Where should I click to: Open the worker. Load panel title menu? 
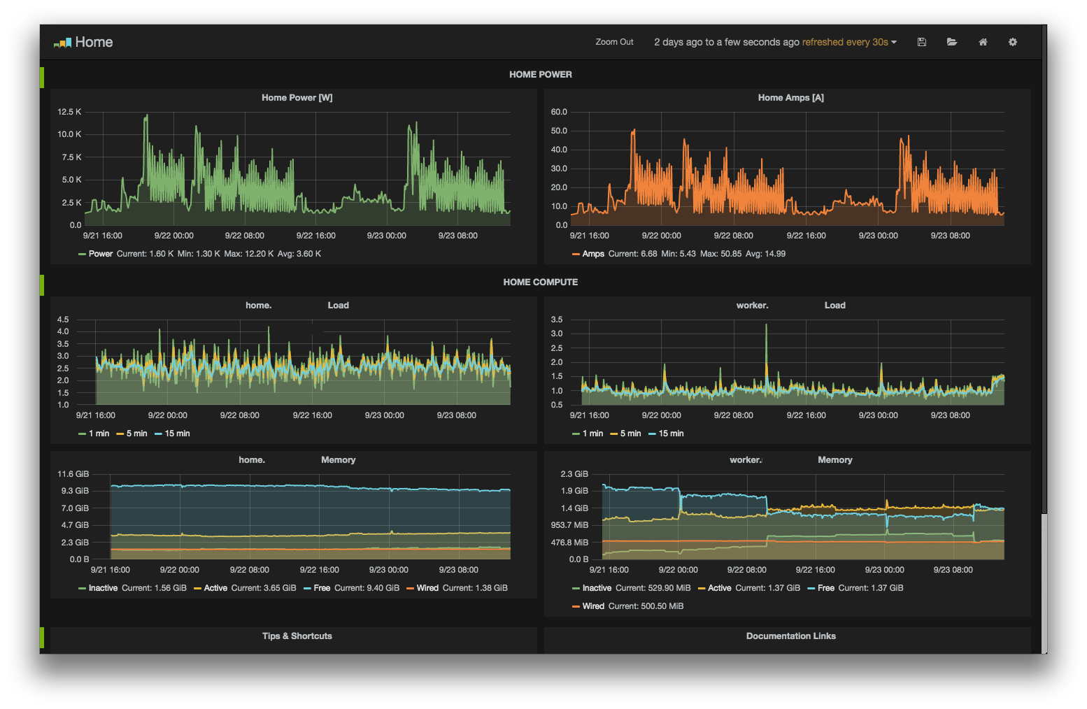pyautogui.click(x=790, y=306)
